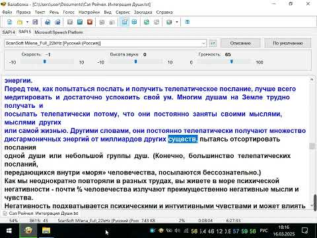This screenshot has height=238, width=317.
Task: Switch to the Microsoft Speech Platform tab
Action: click(59, 32)
